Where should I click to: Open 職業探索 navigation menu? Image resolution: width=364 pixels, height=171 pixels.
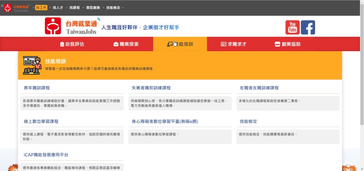pyautogui.click(x=126, y=44)
